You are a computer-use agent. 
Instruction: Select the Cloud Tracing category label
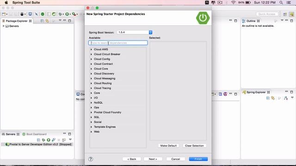pos(103,88)
